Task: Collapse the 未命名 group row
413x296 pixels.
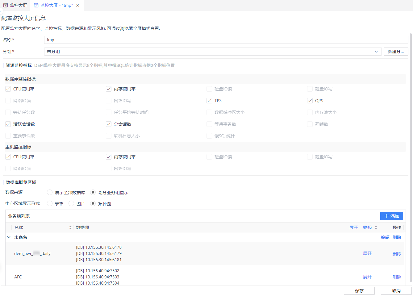Action: click(x=9, y=237)
